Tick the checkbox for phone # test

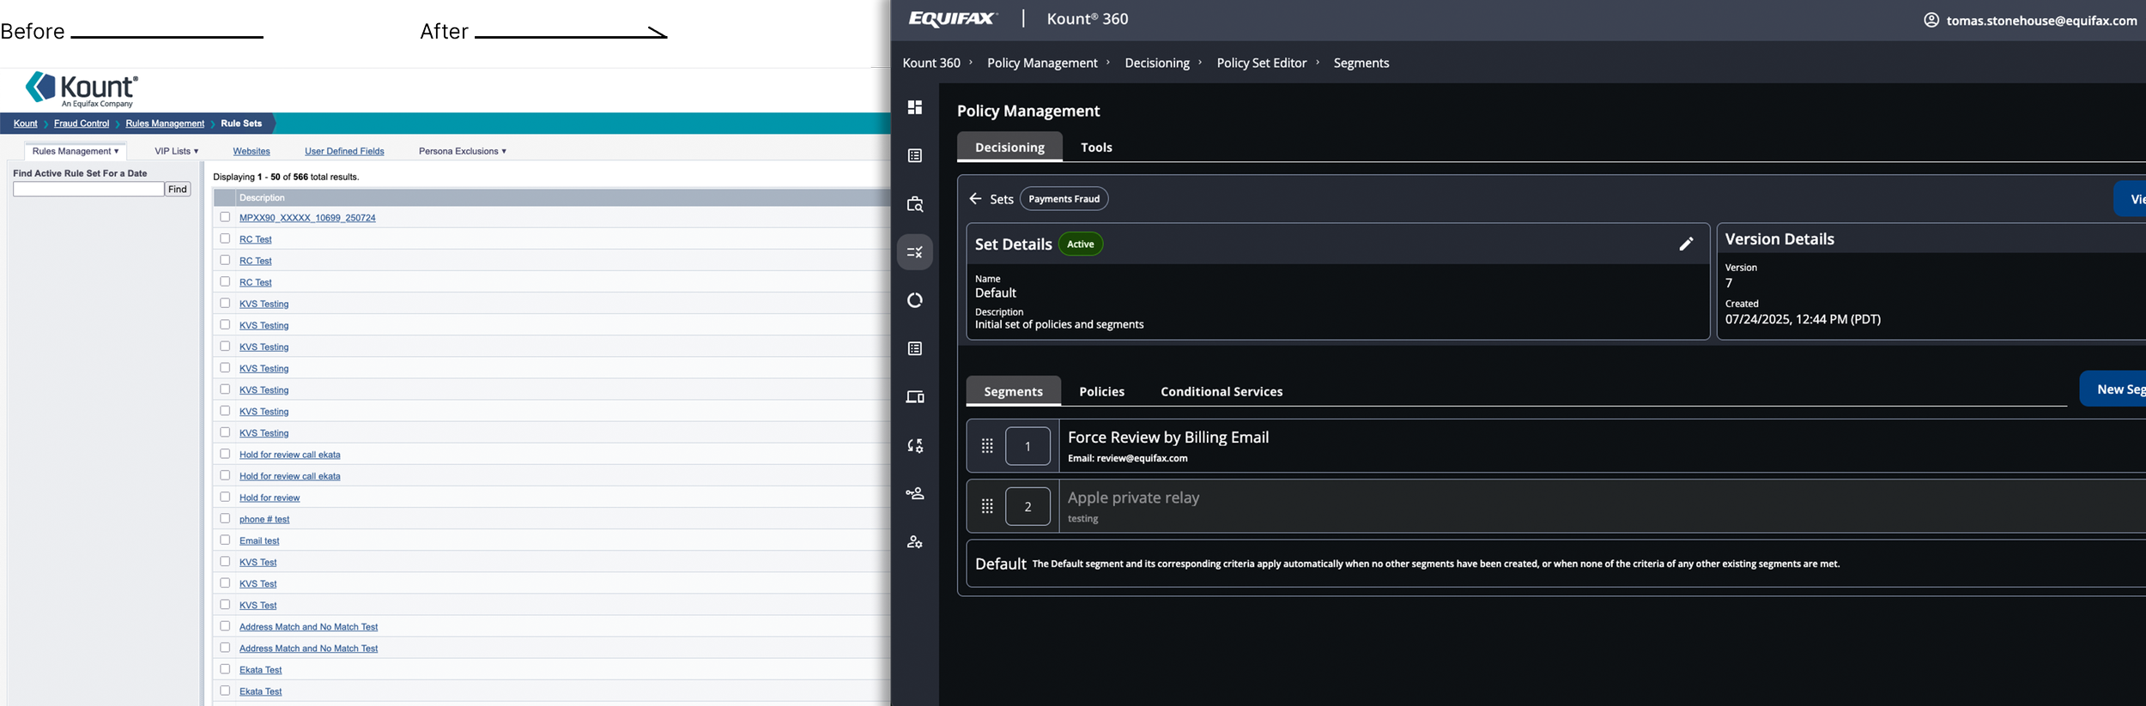pyautogui.click(x=225, y=518)
